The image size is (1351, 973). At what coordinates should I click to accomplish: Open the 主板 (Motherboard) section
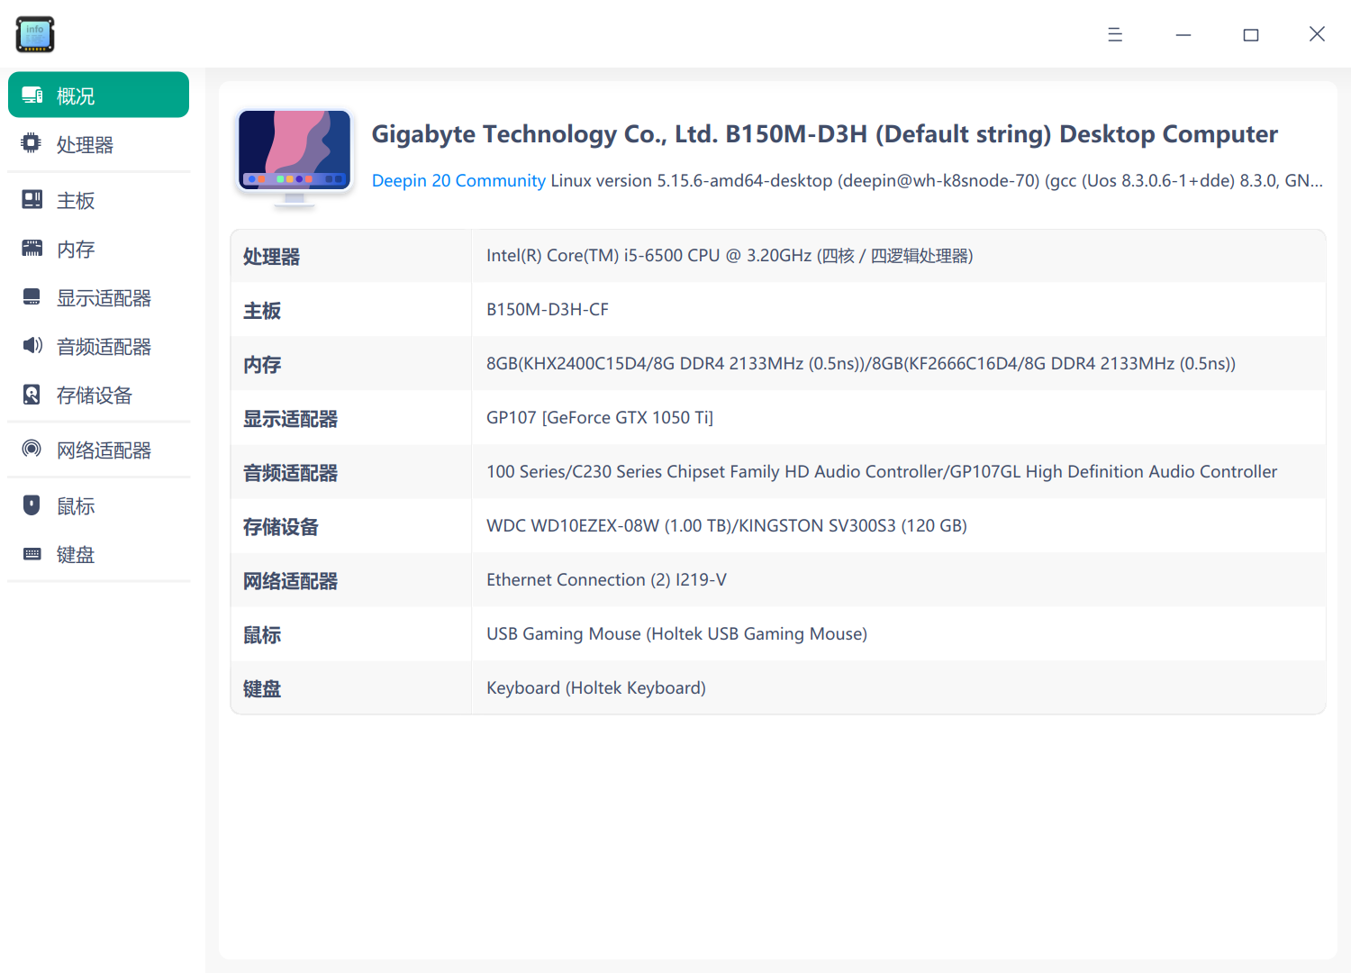pos(75,200)
